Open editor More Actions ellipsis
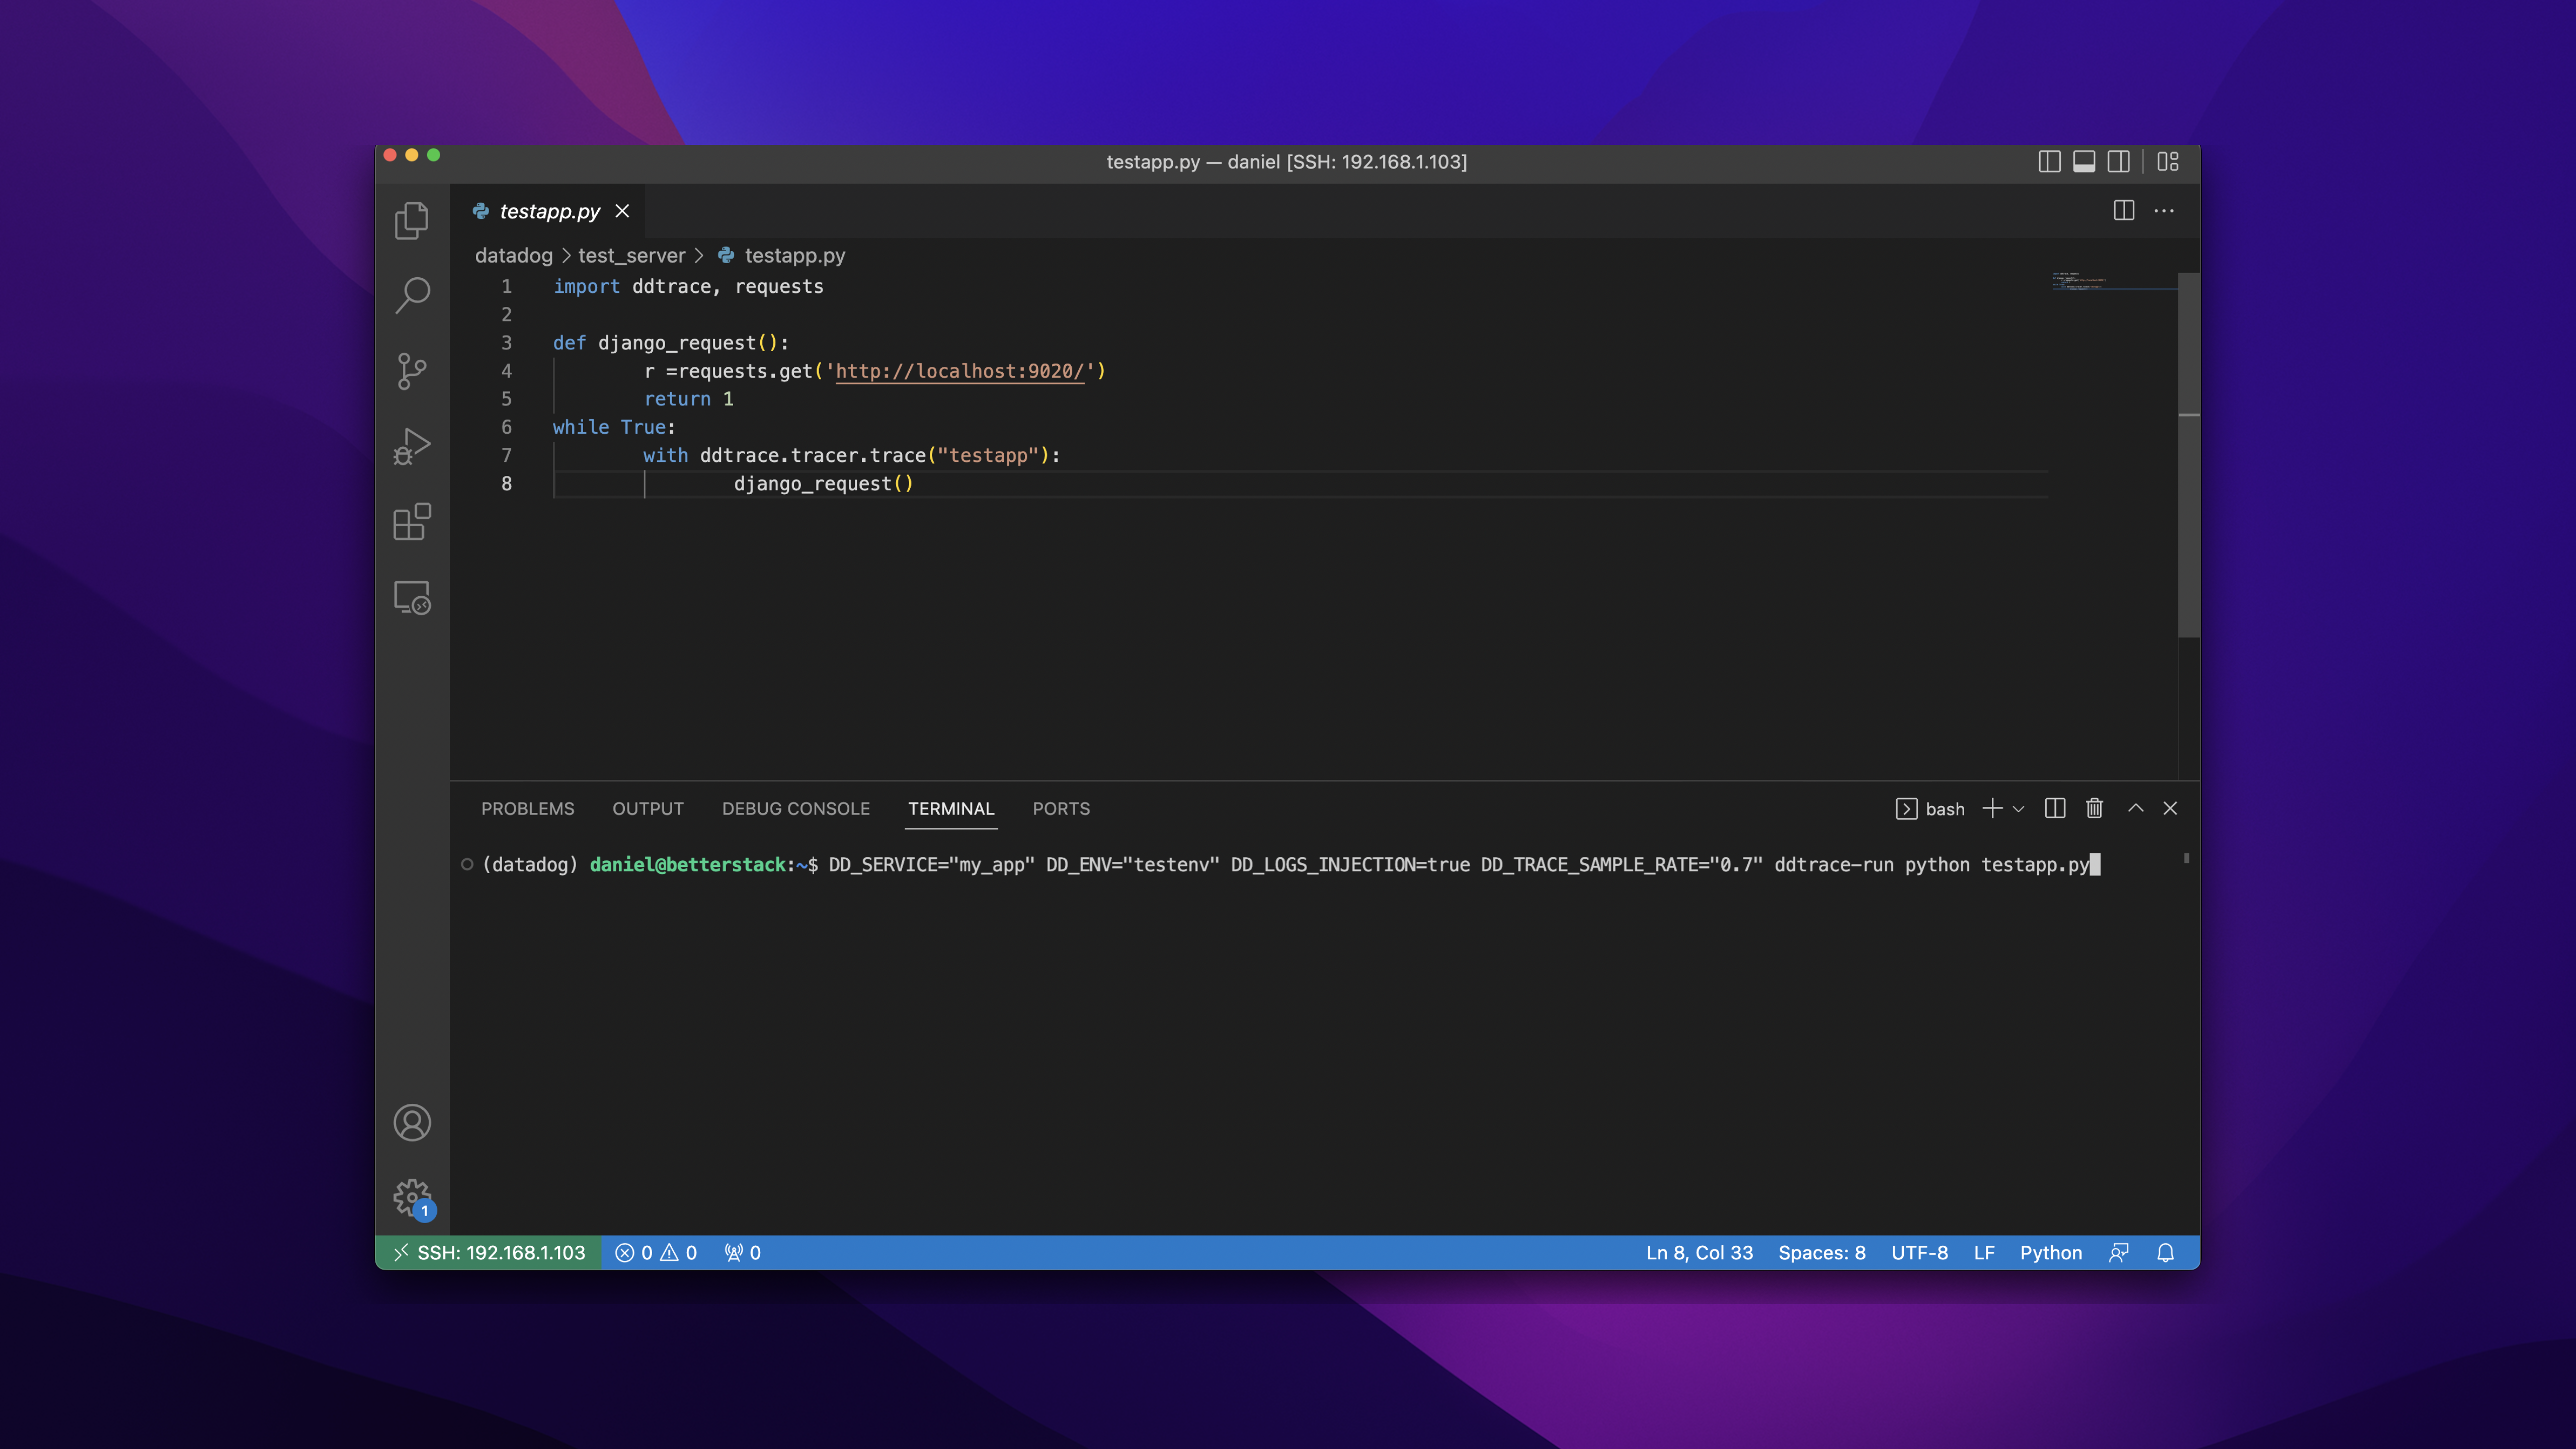2576x1449 pixels. pos(2164,211)
